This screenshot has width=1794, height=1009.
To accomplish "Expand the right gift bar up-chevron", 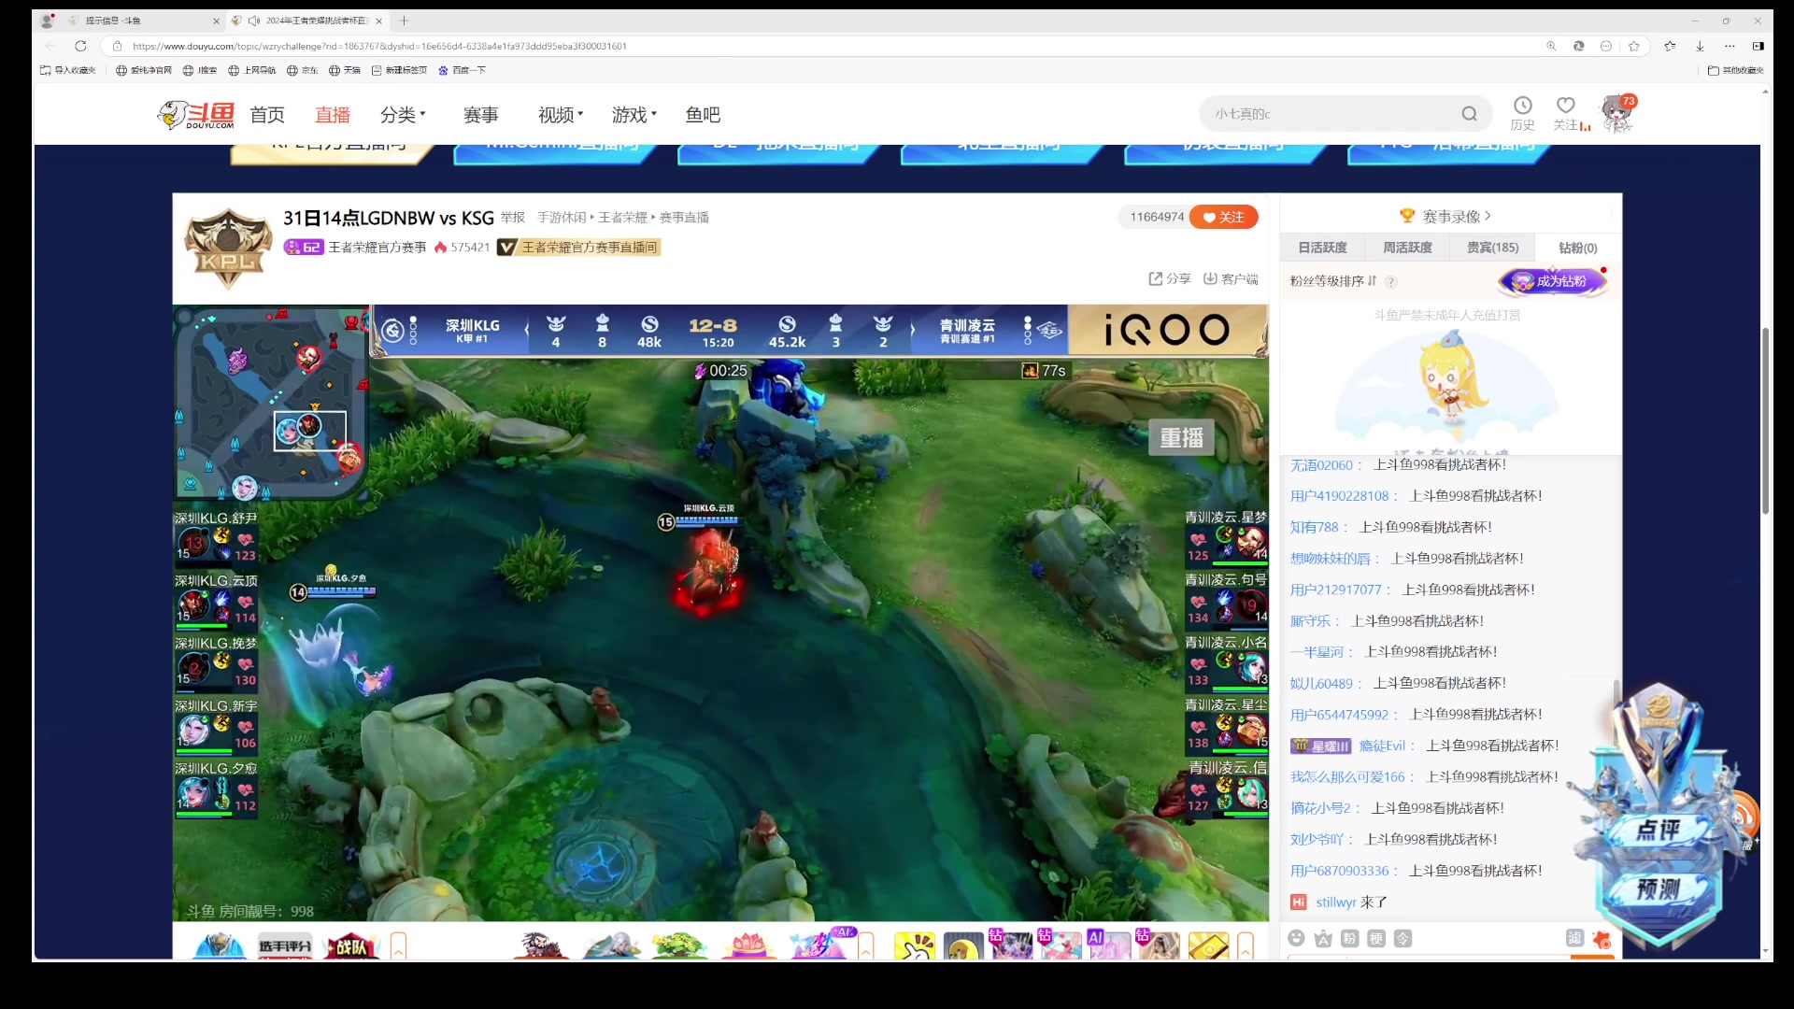I will coord(1246,946).
